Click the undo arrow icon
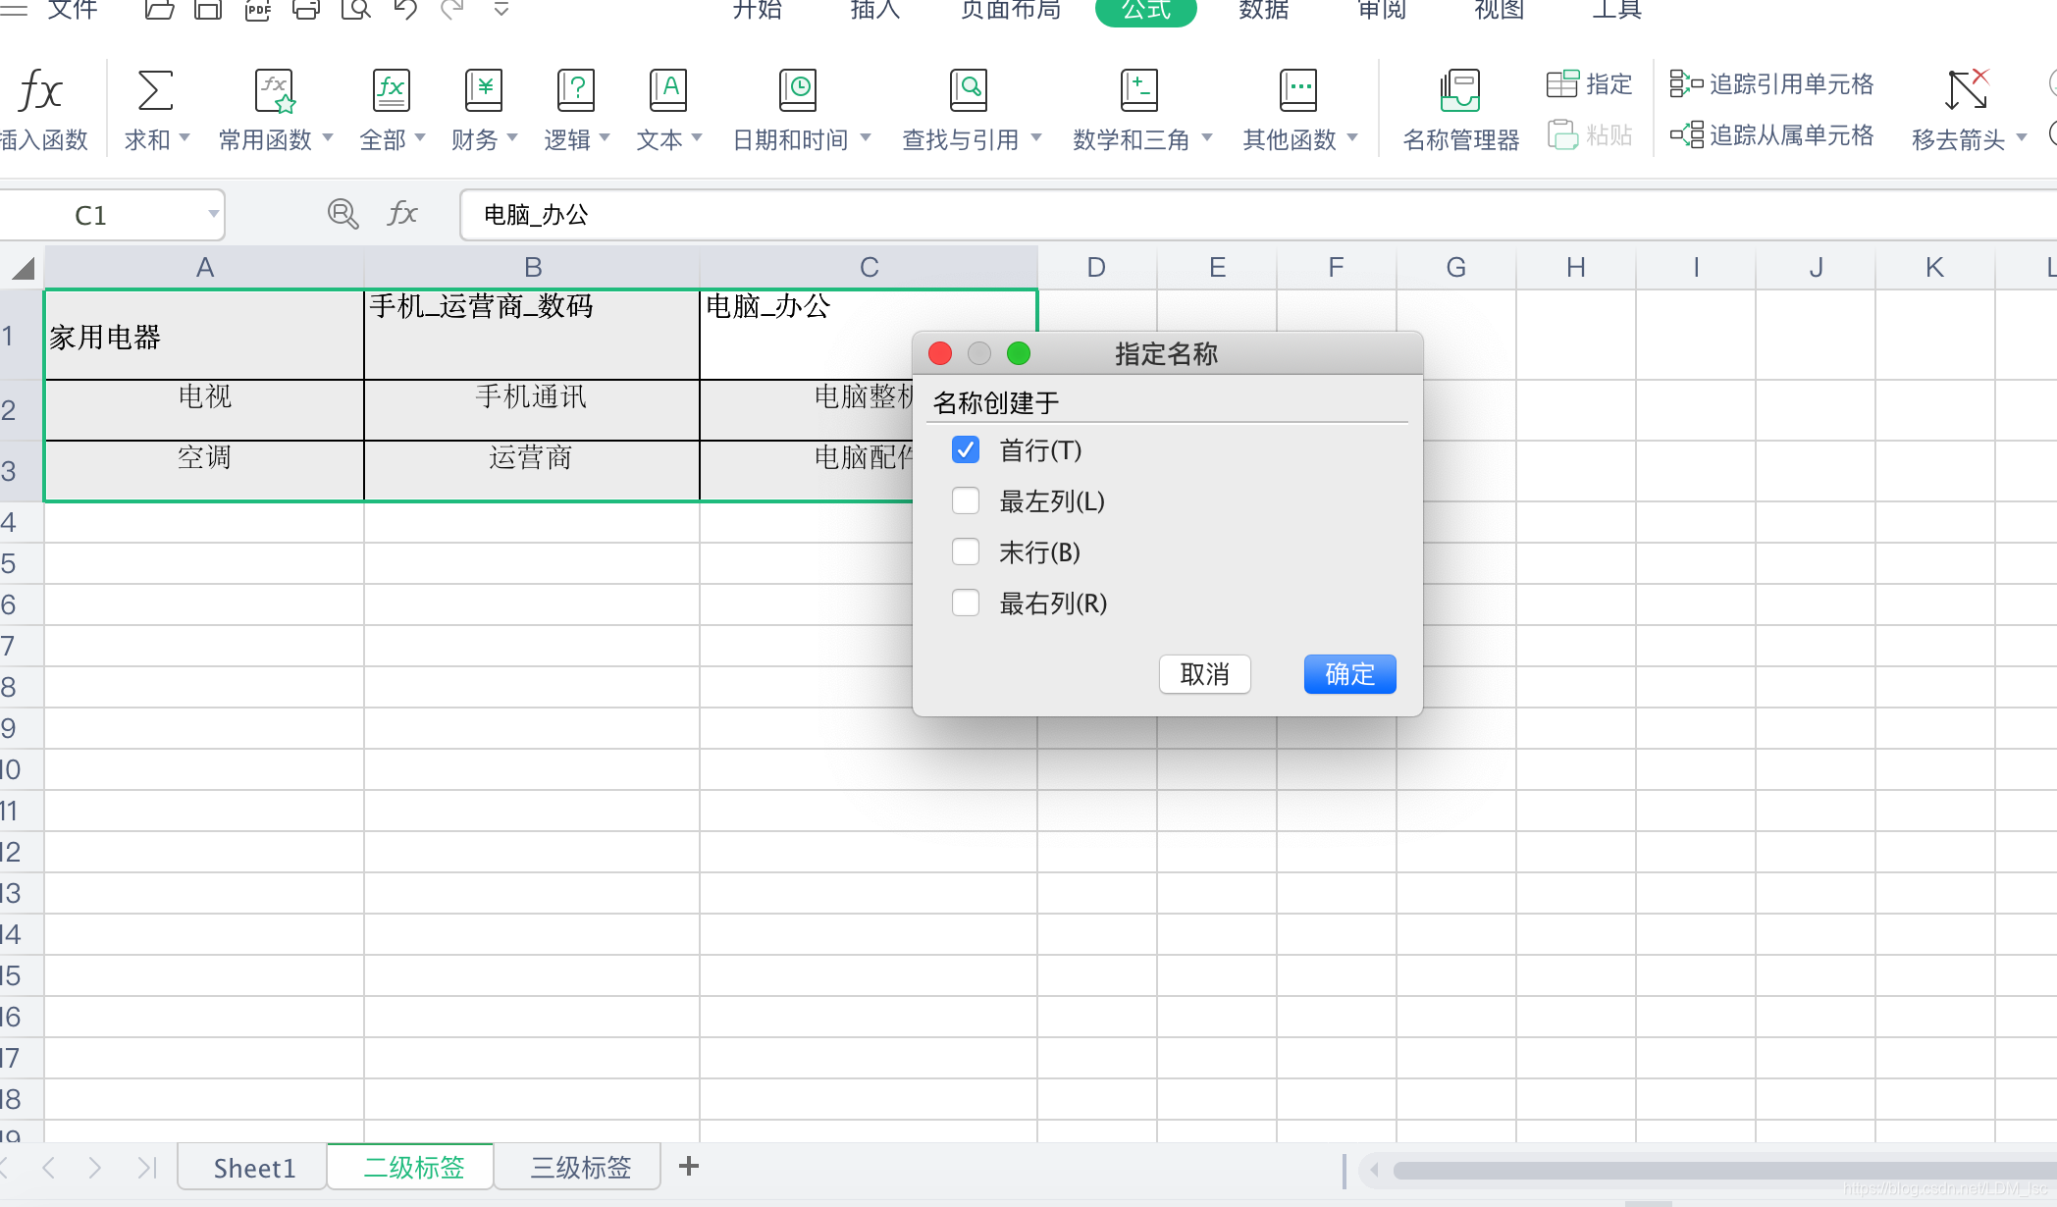 [x=404, y=10]
